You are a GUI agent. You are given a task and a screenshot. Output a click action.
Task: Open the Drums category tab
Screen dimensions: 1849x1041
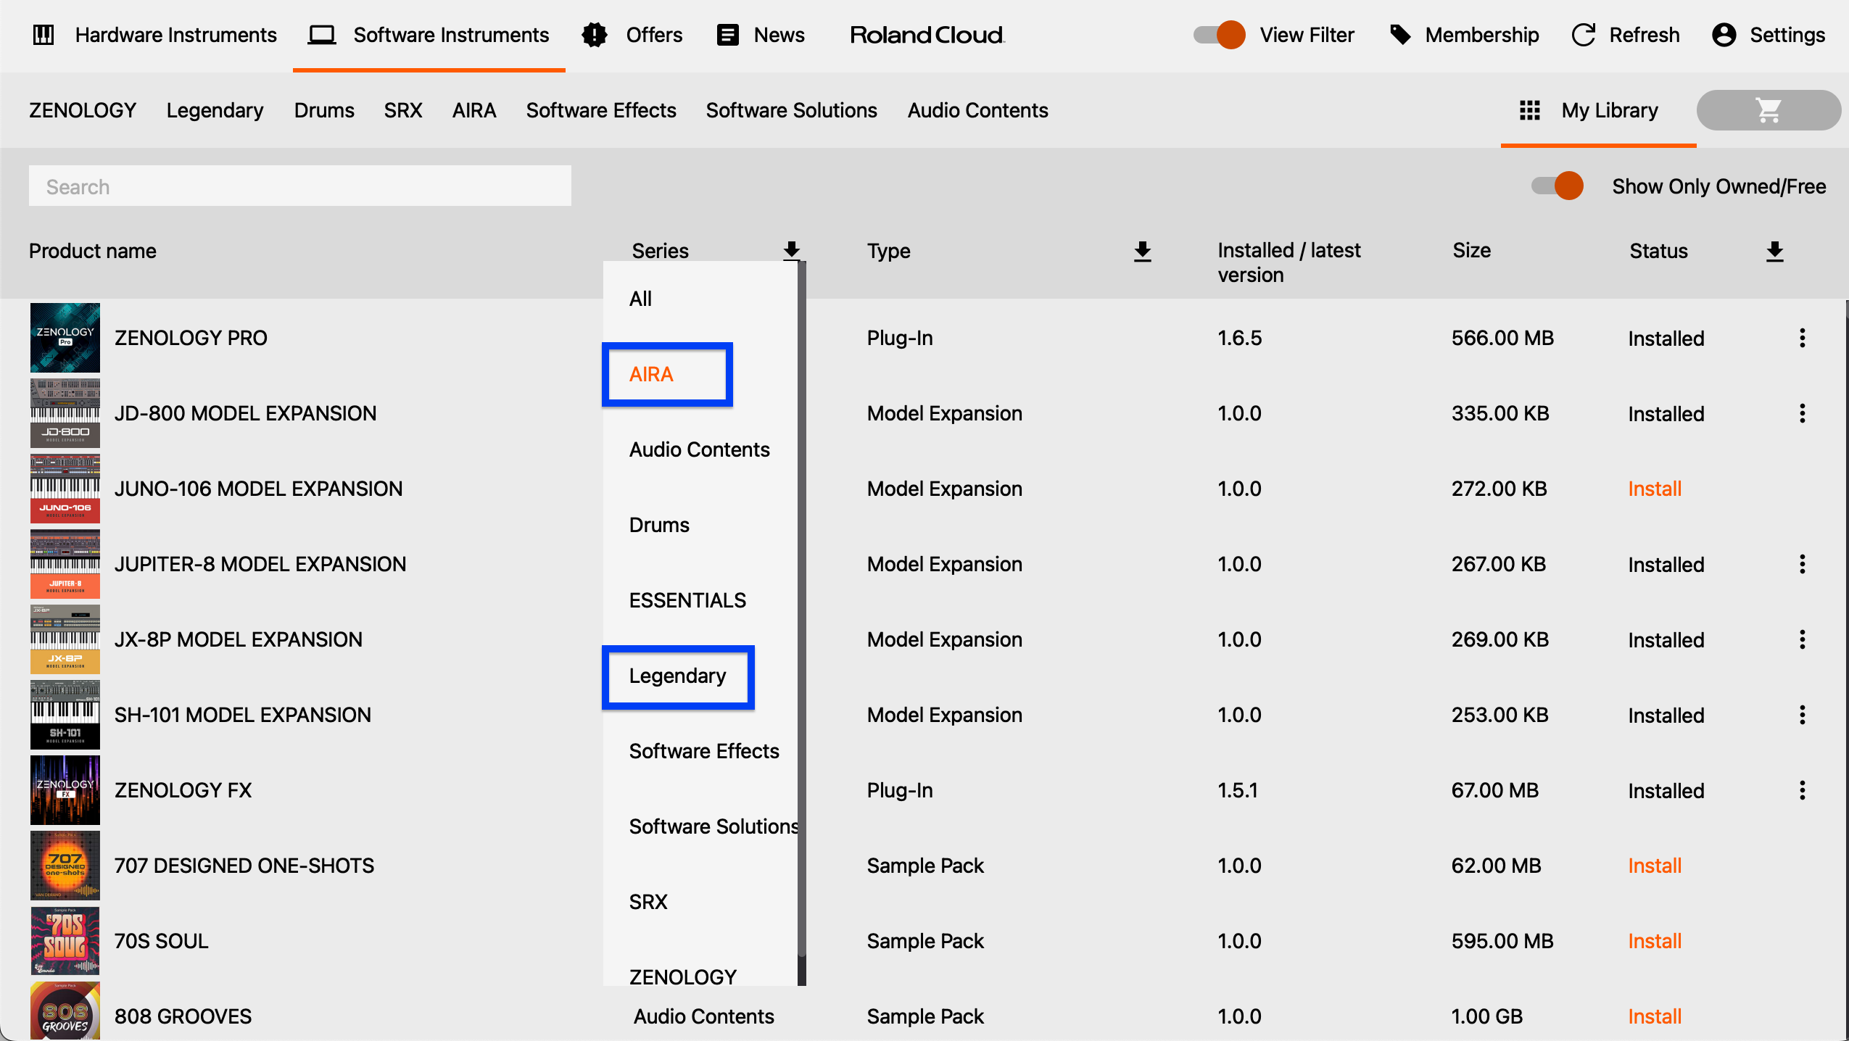click(324, 110)
